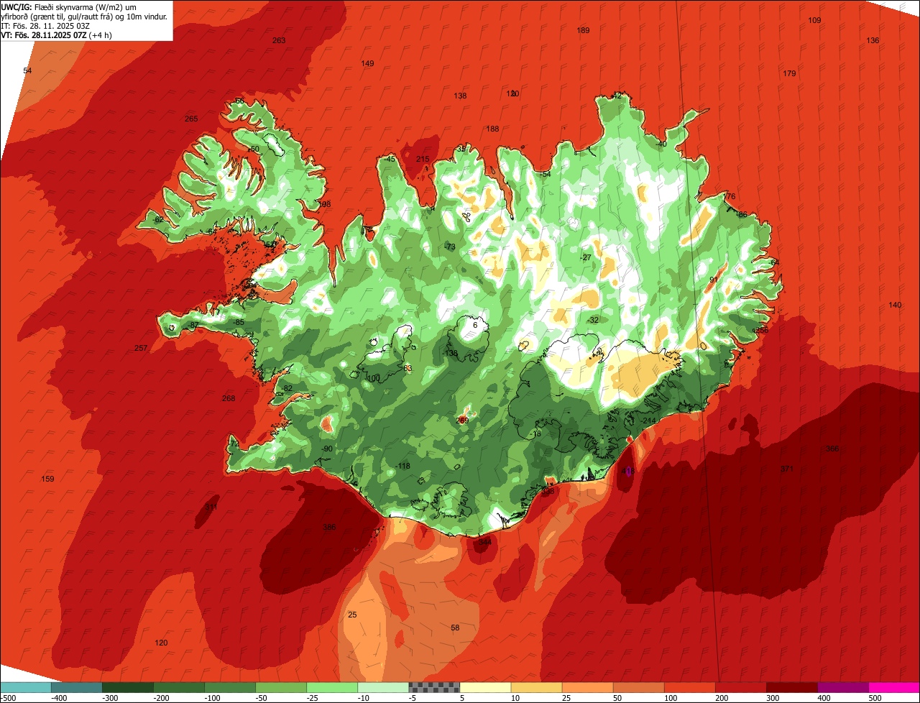Click the map value -85 on Snæfellsnes peninsula
Screen dimensions: 920x703
tap(239, 322)
